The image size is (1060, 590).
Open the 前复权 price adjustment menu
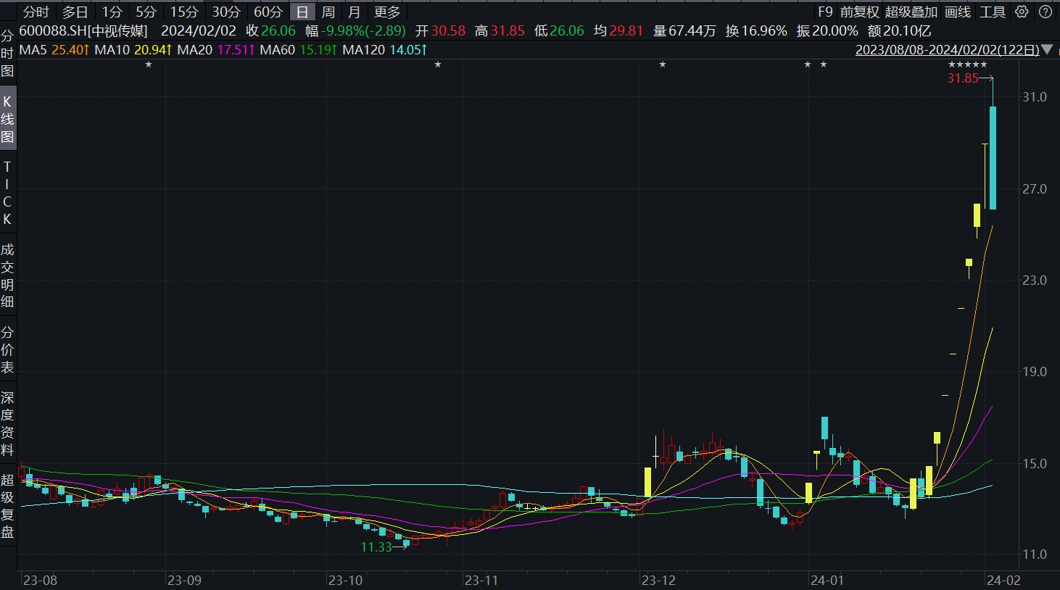point(859,12)
